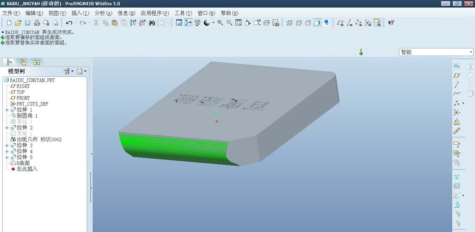The height and width of the screenshot is (232, 475).
Task: Click the 在此插入 insert marker
Action: point(24,169)
